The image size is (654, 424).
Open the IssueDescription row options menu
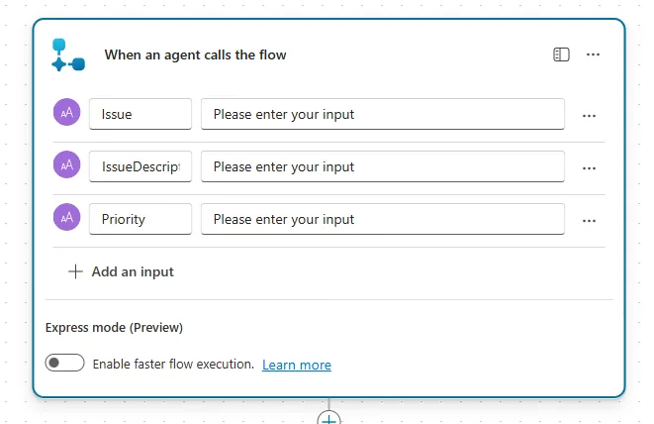point(589,167)
